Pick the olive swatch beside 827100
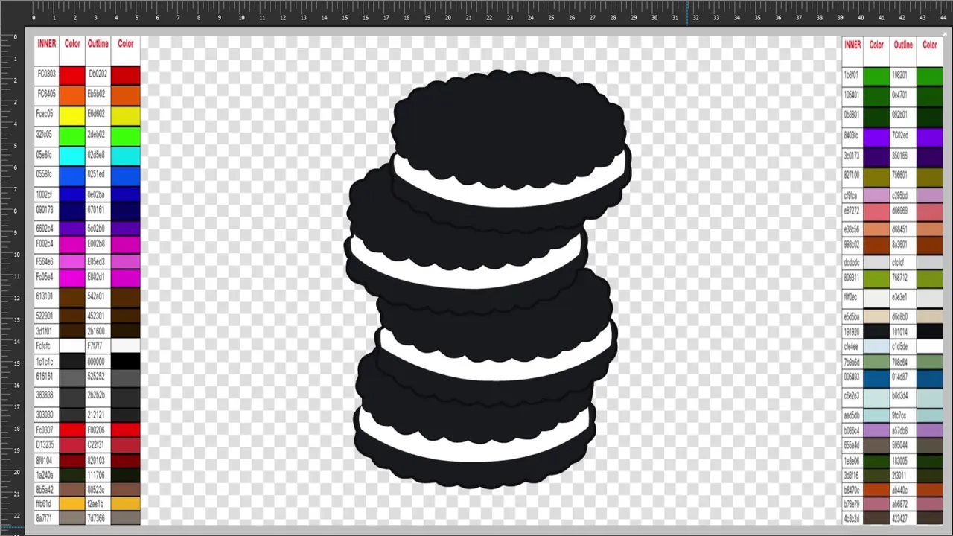 tap(876, 177)
